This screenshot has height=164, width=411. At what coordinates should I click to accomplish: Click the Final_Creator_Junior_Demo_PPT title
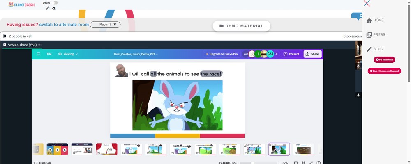point(136,54)
